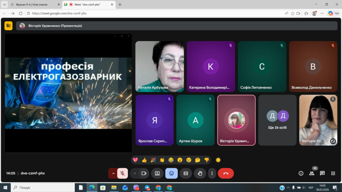Open meeting details info icon
Screen dimensions: 342x192
pyautogui.click(x=301, y=173)
